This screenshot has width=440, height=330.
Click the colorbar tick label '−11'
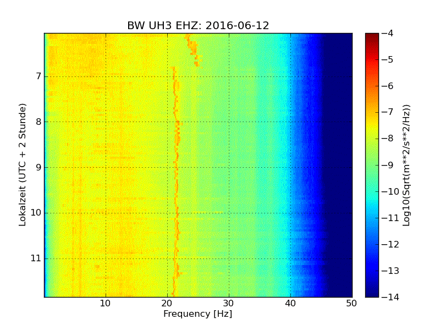coord(391,218)
